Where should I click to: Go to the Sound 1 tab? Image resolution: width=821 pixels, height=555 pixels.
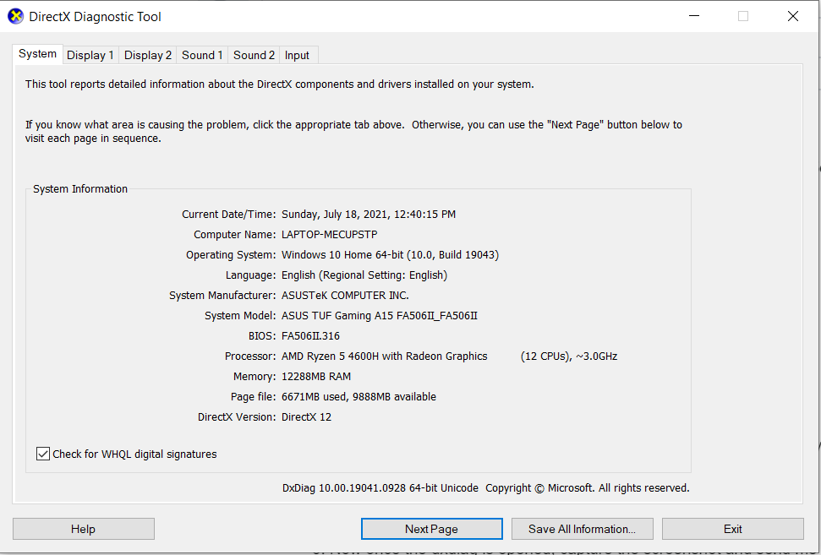click(x=203, y=56)
